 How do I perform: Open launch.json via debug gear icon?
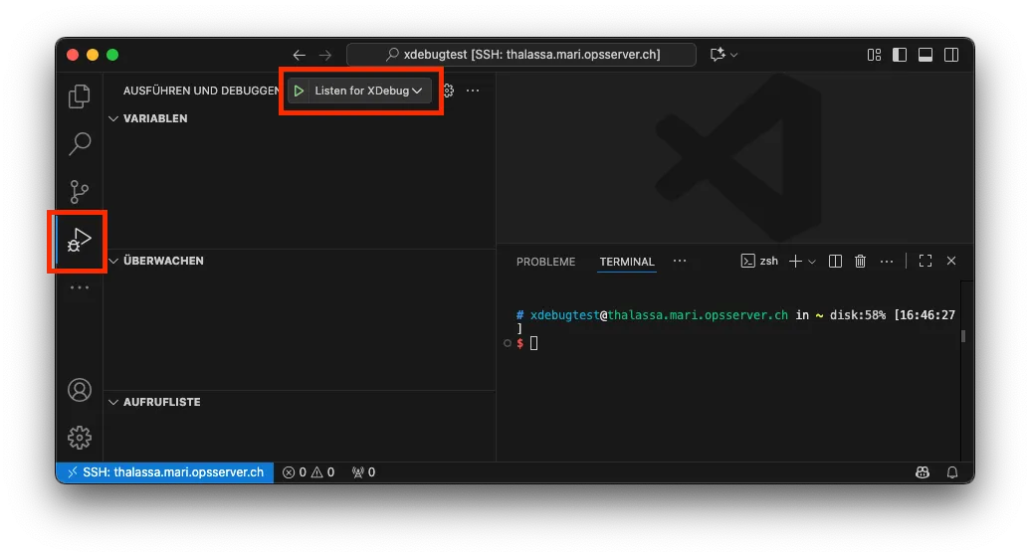pos(449,91)
